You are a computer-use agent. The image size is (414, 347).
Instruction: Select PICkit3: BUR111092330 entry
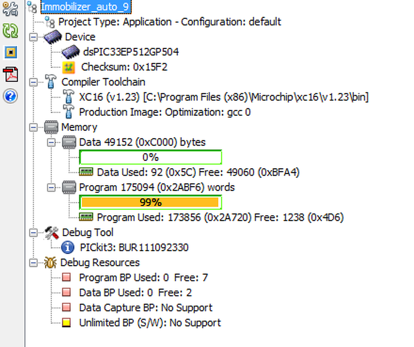pyautogui.click(x=134, y=247)
